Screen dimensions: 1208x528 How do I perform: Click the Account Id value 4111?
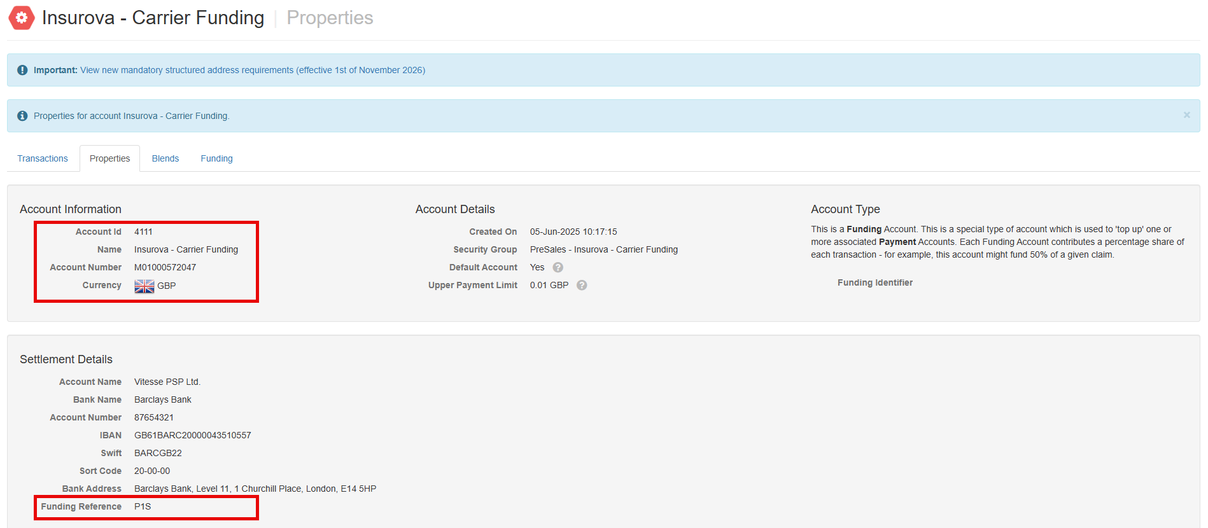coord(143,232)
